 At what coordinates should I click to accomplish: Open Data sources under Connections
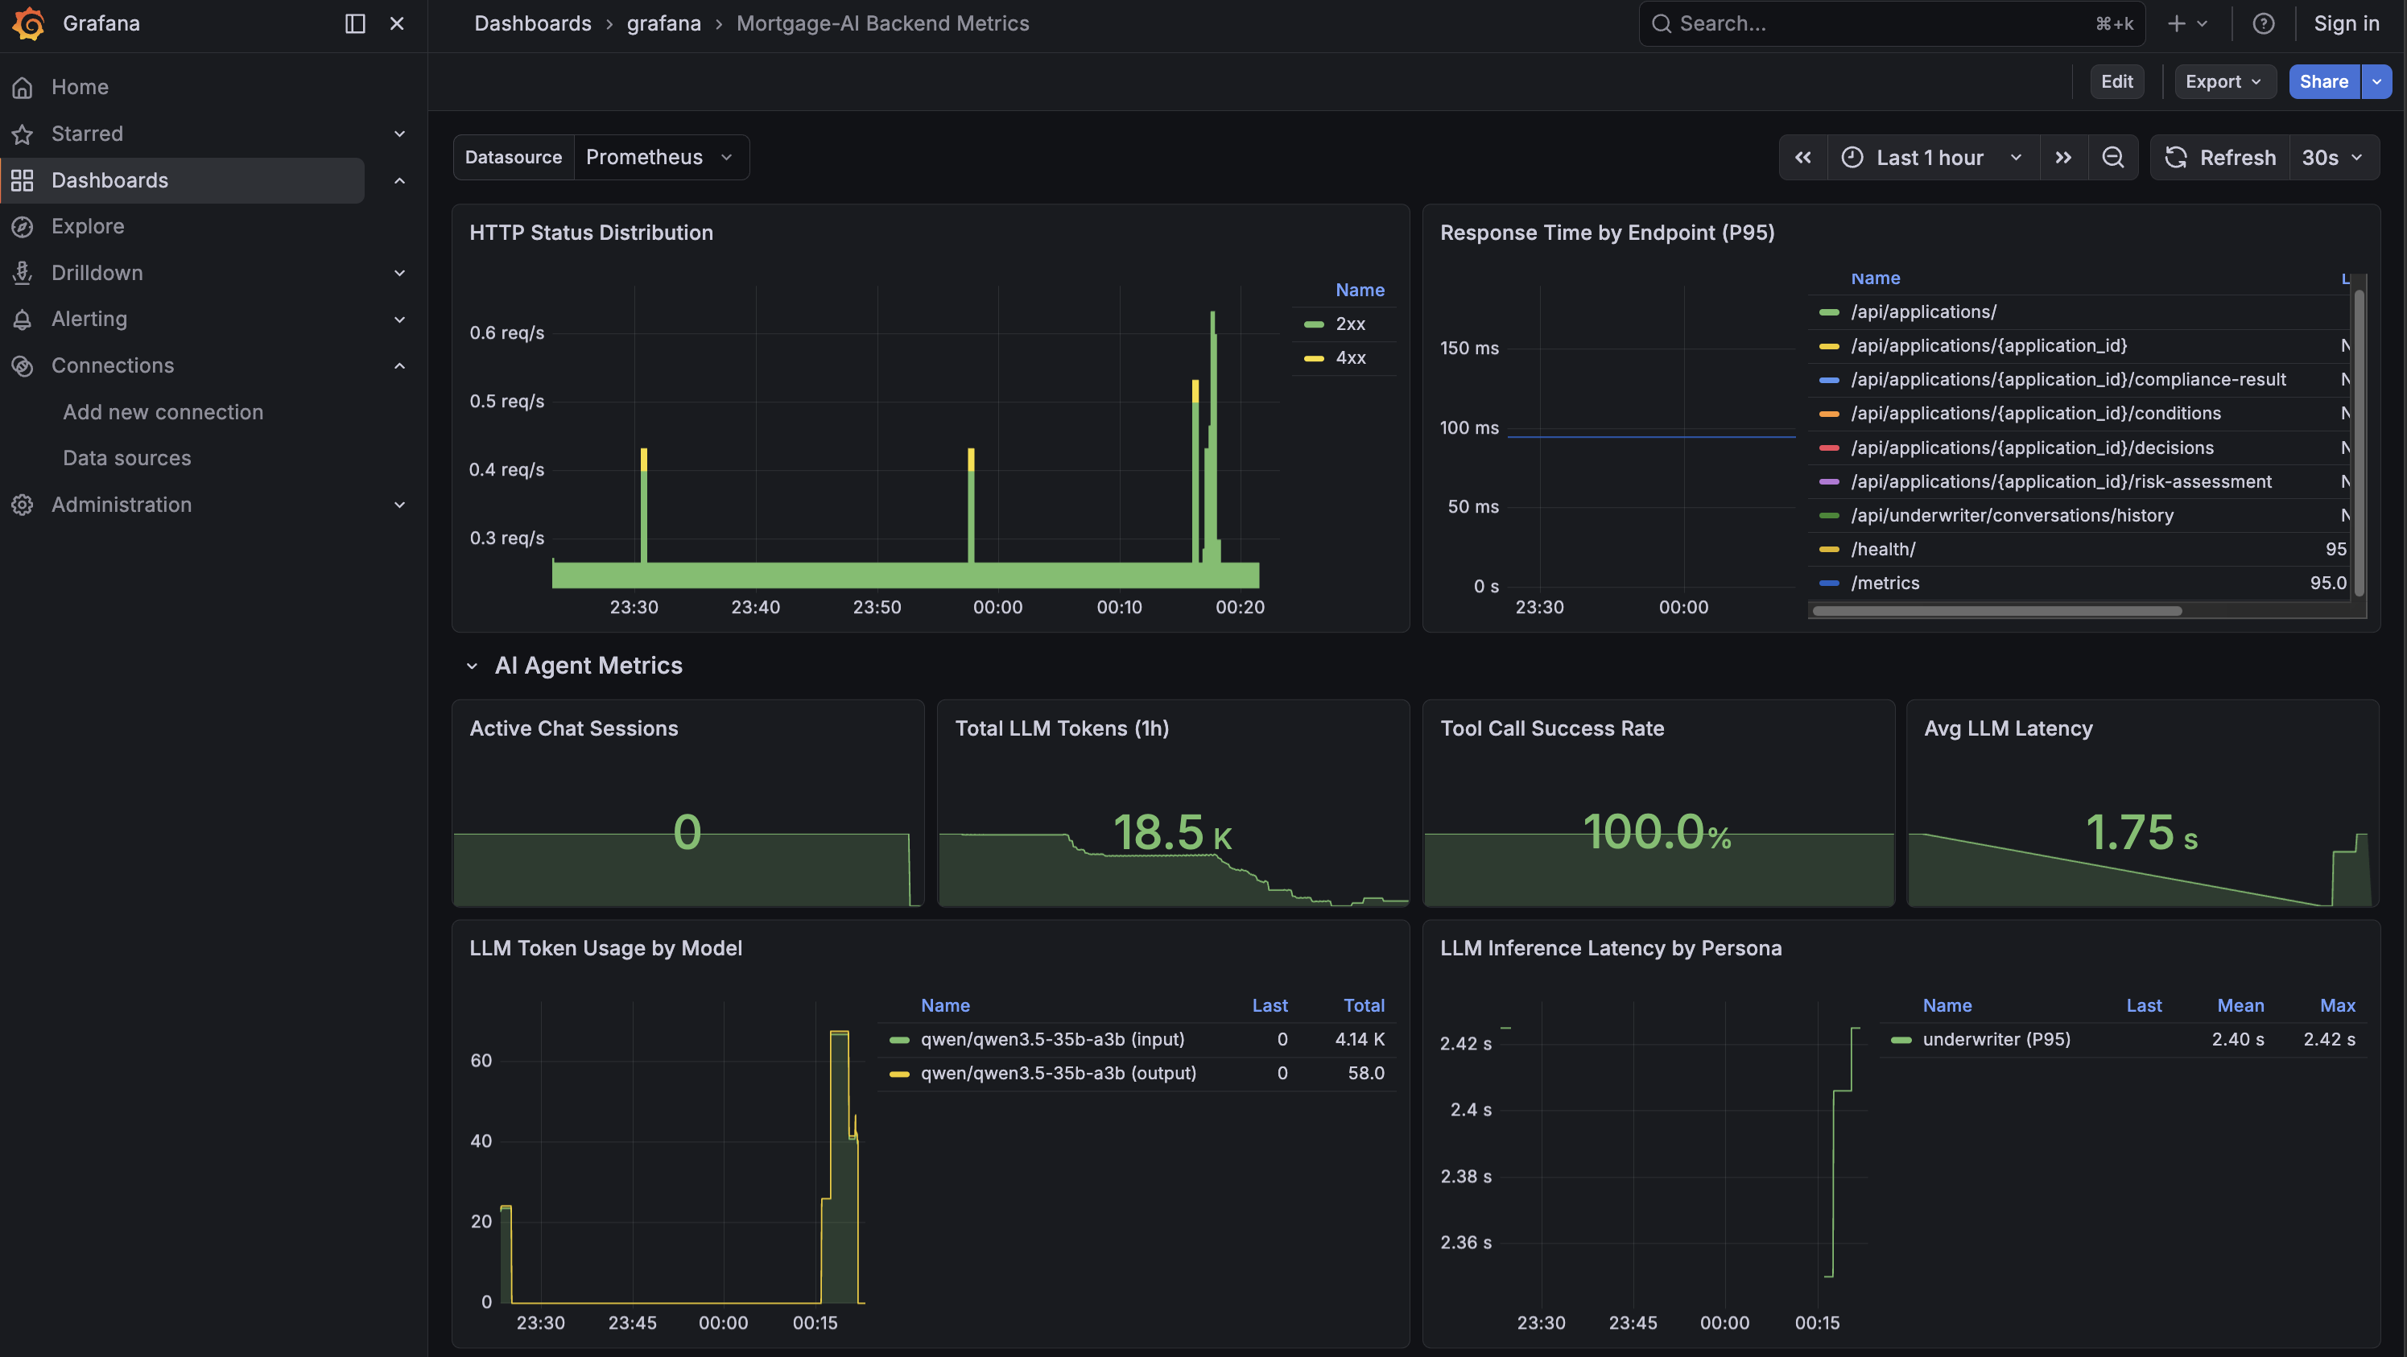point(126,458)
